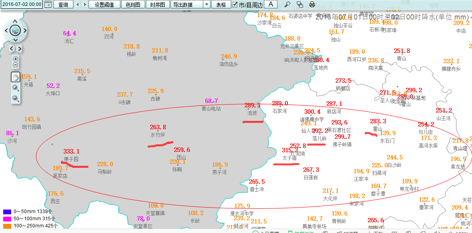The width and height of the screenshot is (472, 233).
Task: Switch to 色斑图 view
Action: click(x=133, y=4)
